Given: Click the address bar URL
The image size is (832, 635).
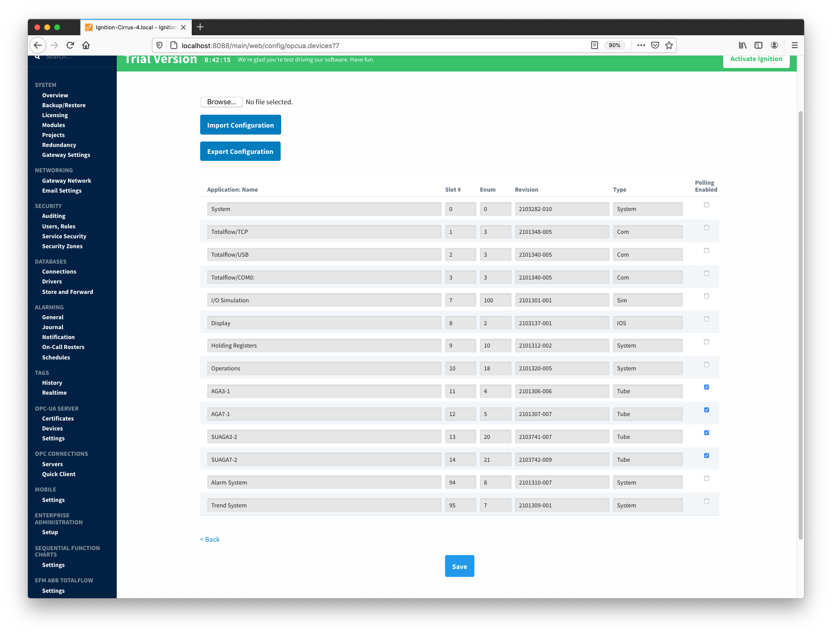Looking at the screenshot, I should tap(260, 46).
